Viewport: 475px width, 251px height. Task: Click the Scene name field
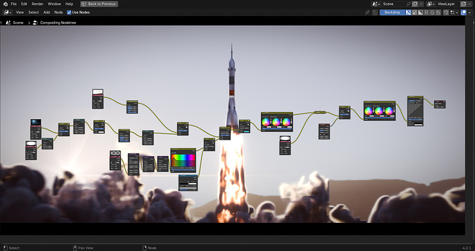394,4
